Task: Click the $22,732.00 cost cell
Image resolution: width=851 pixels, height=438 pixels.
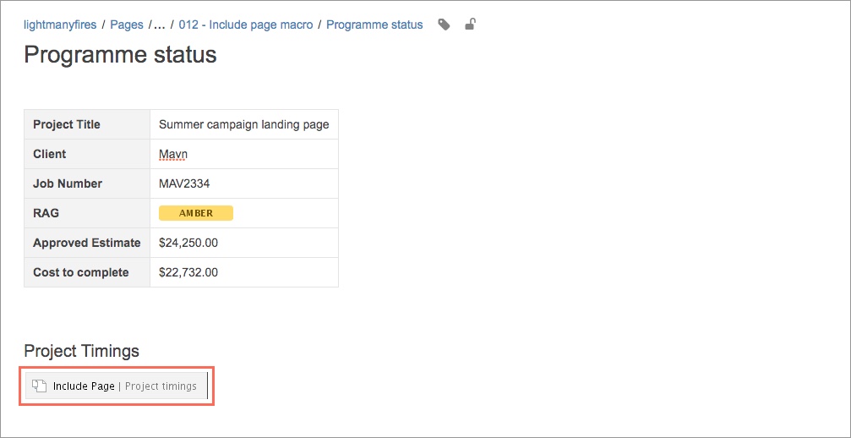Action: [244, 272]
